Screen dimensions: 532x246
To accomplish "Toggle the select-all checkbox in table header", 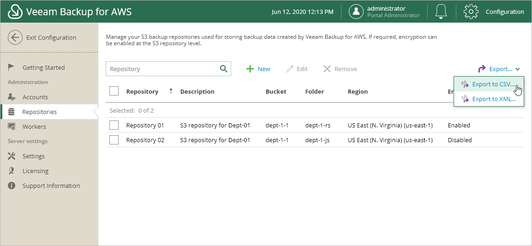I will coord(114,91).
